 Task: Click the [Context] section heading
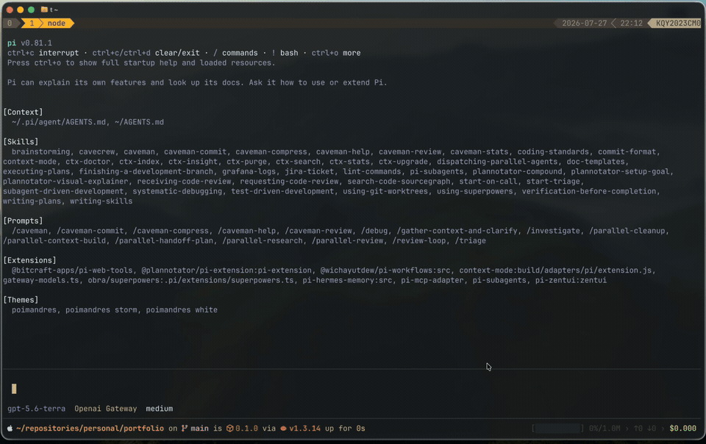(23, 112)
